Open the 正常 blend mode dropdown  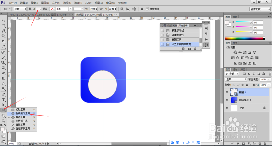pos(236,80)
